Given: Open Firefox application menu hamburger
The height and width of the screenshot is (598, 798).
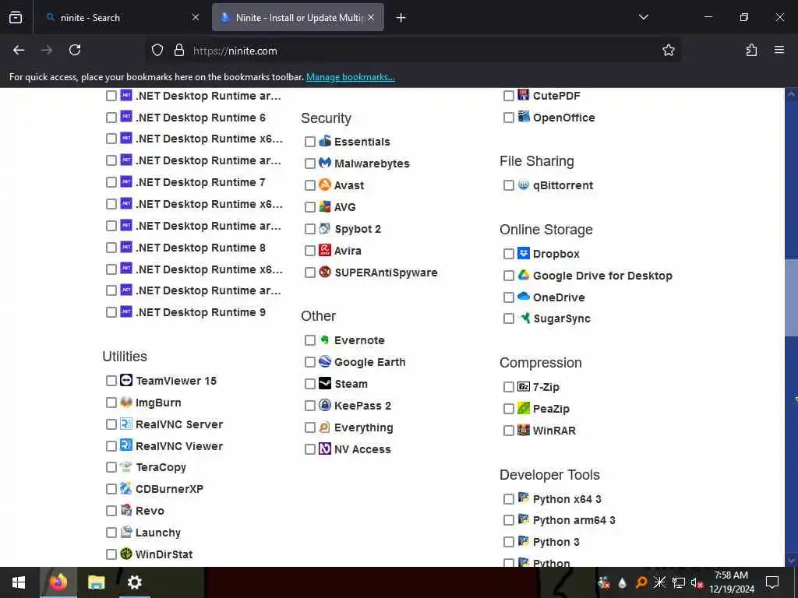Looking at the screenshot, I should coord(779,50).
